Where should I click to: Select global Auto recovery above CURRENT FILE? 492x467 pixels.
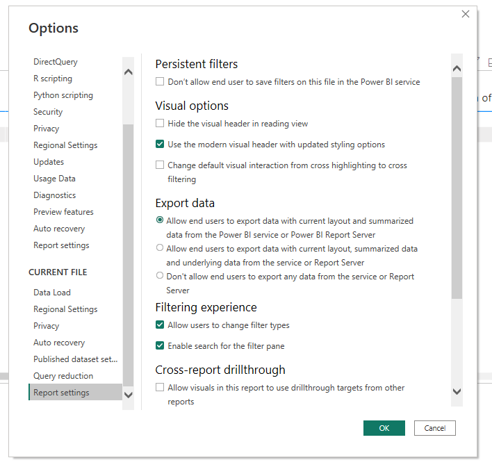pyautogui.click(x=59, y=229)
